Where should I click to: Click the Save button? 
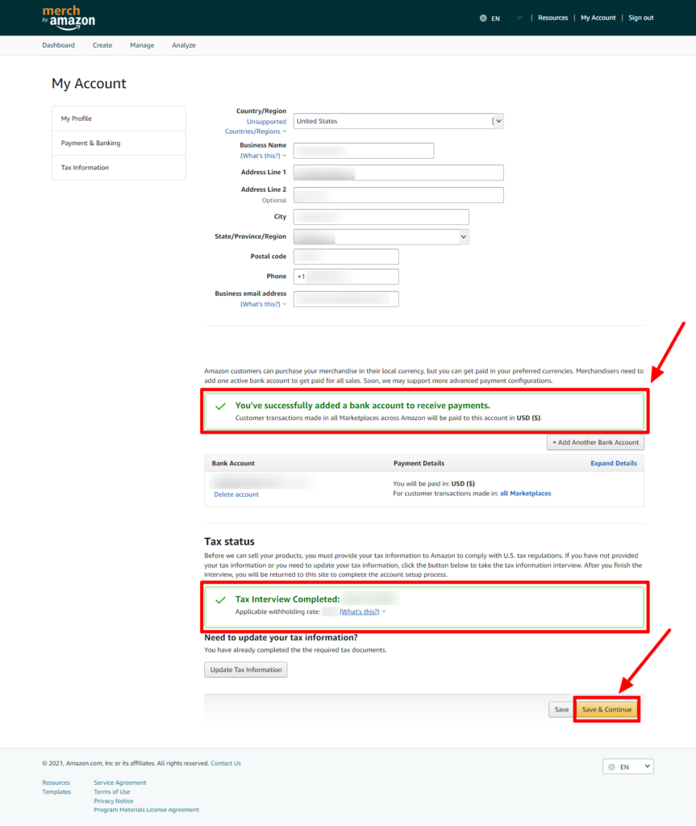click(x=561, y=710)
